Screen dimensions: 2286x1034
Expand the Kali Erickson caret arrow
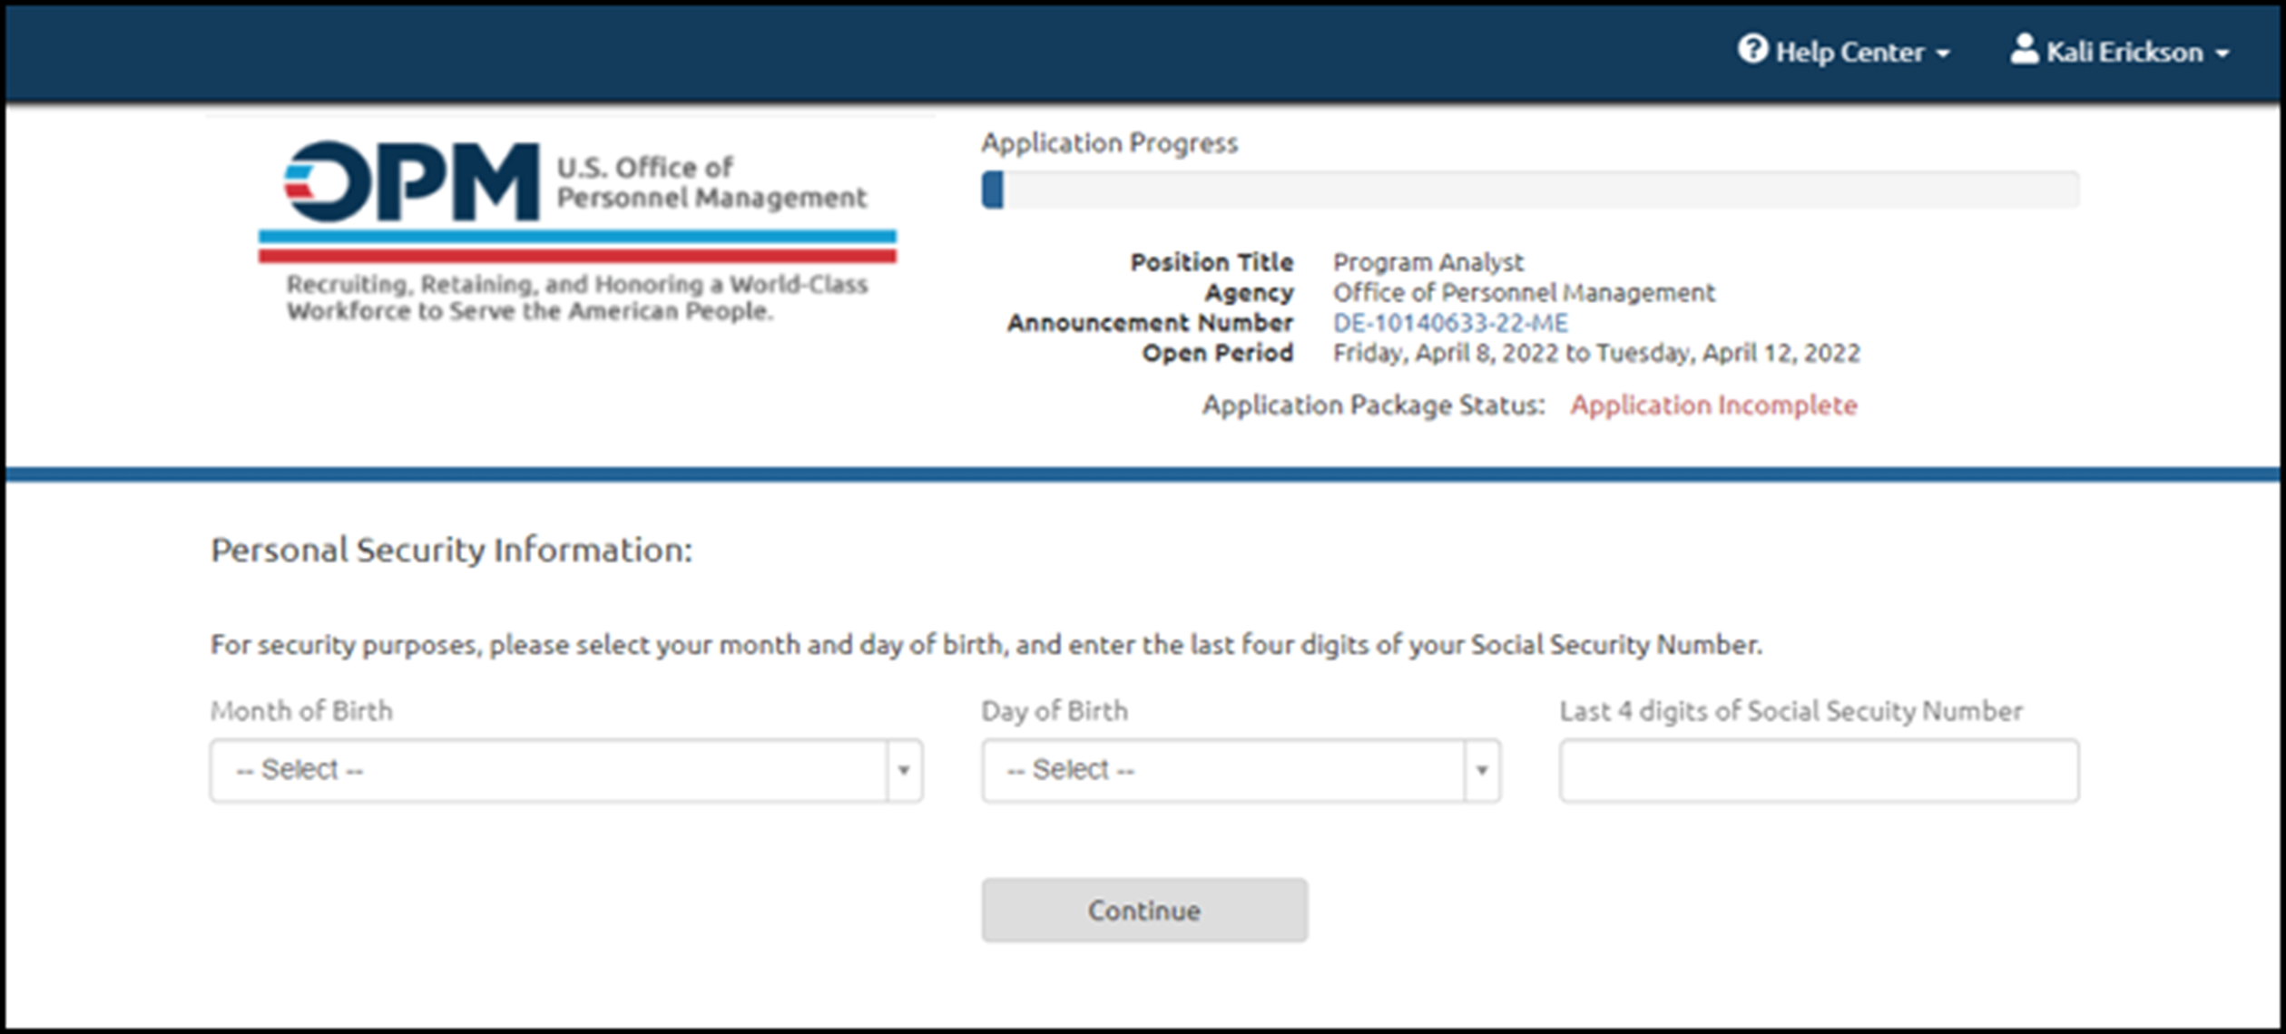[2222, 54]
